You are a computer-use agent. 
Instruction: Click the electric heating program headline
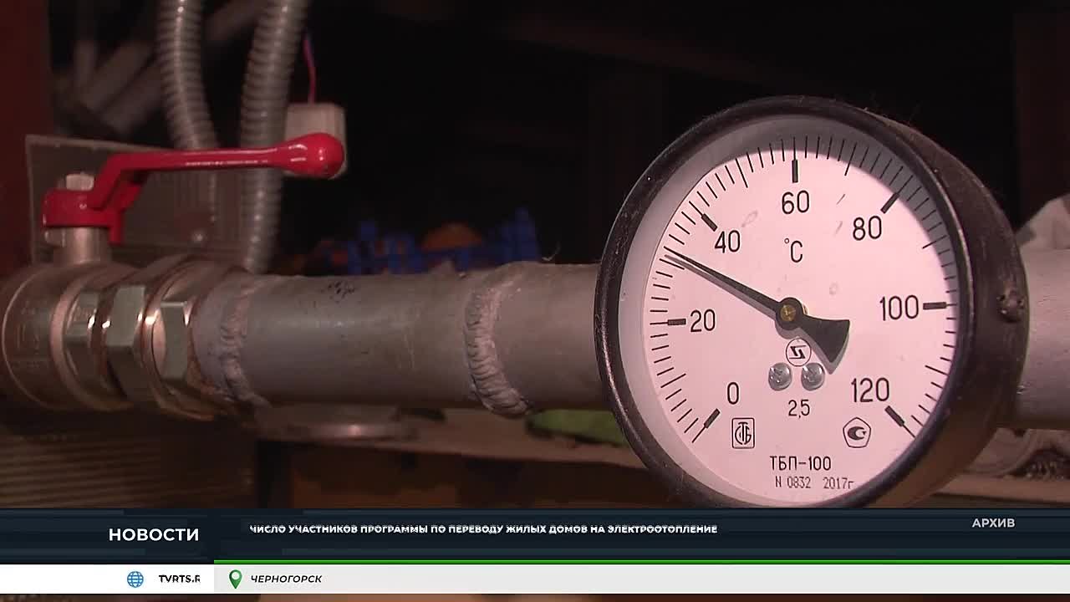[483, 529]
